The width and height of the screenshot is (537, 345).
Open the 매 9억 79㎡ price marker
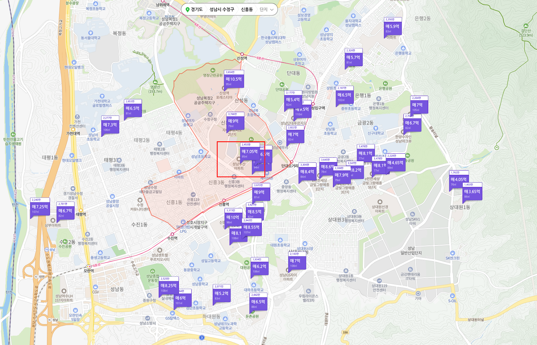pyautogui.click(x=235, y=121)
